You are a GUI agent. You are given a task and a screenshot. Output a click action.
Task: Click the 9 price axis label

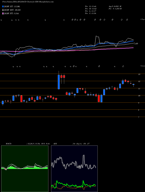click(139, 103)
